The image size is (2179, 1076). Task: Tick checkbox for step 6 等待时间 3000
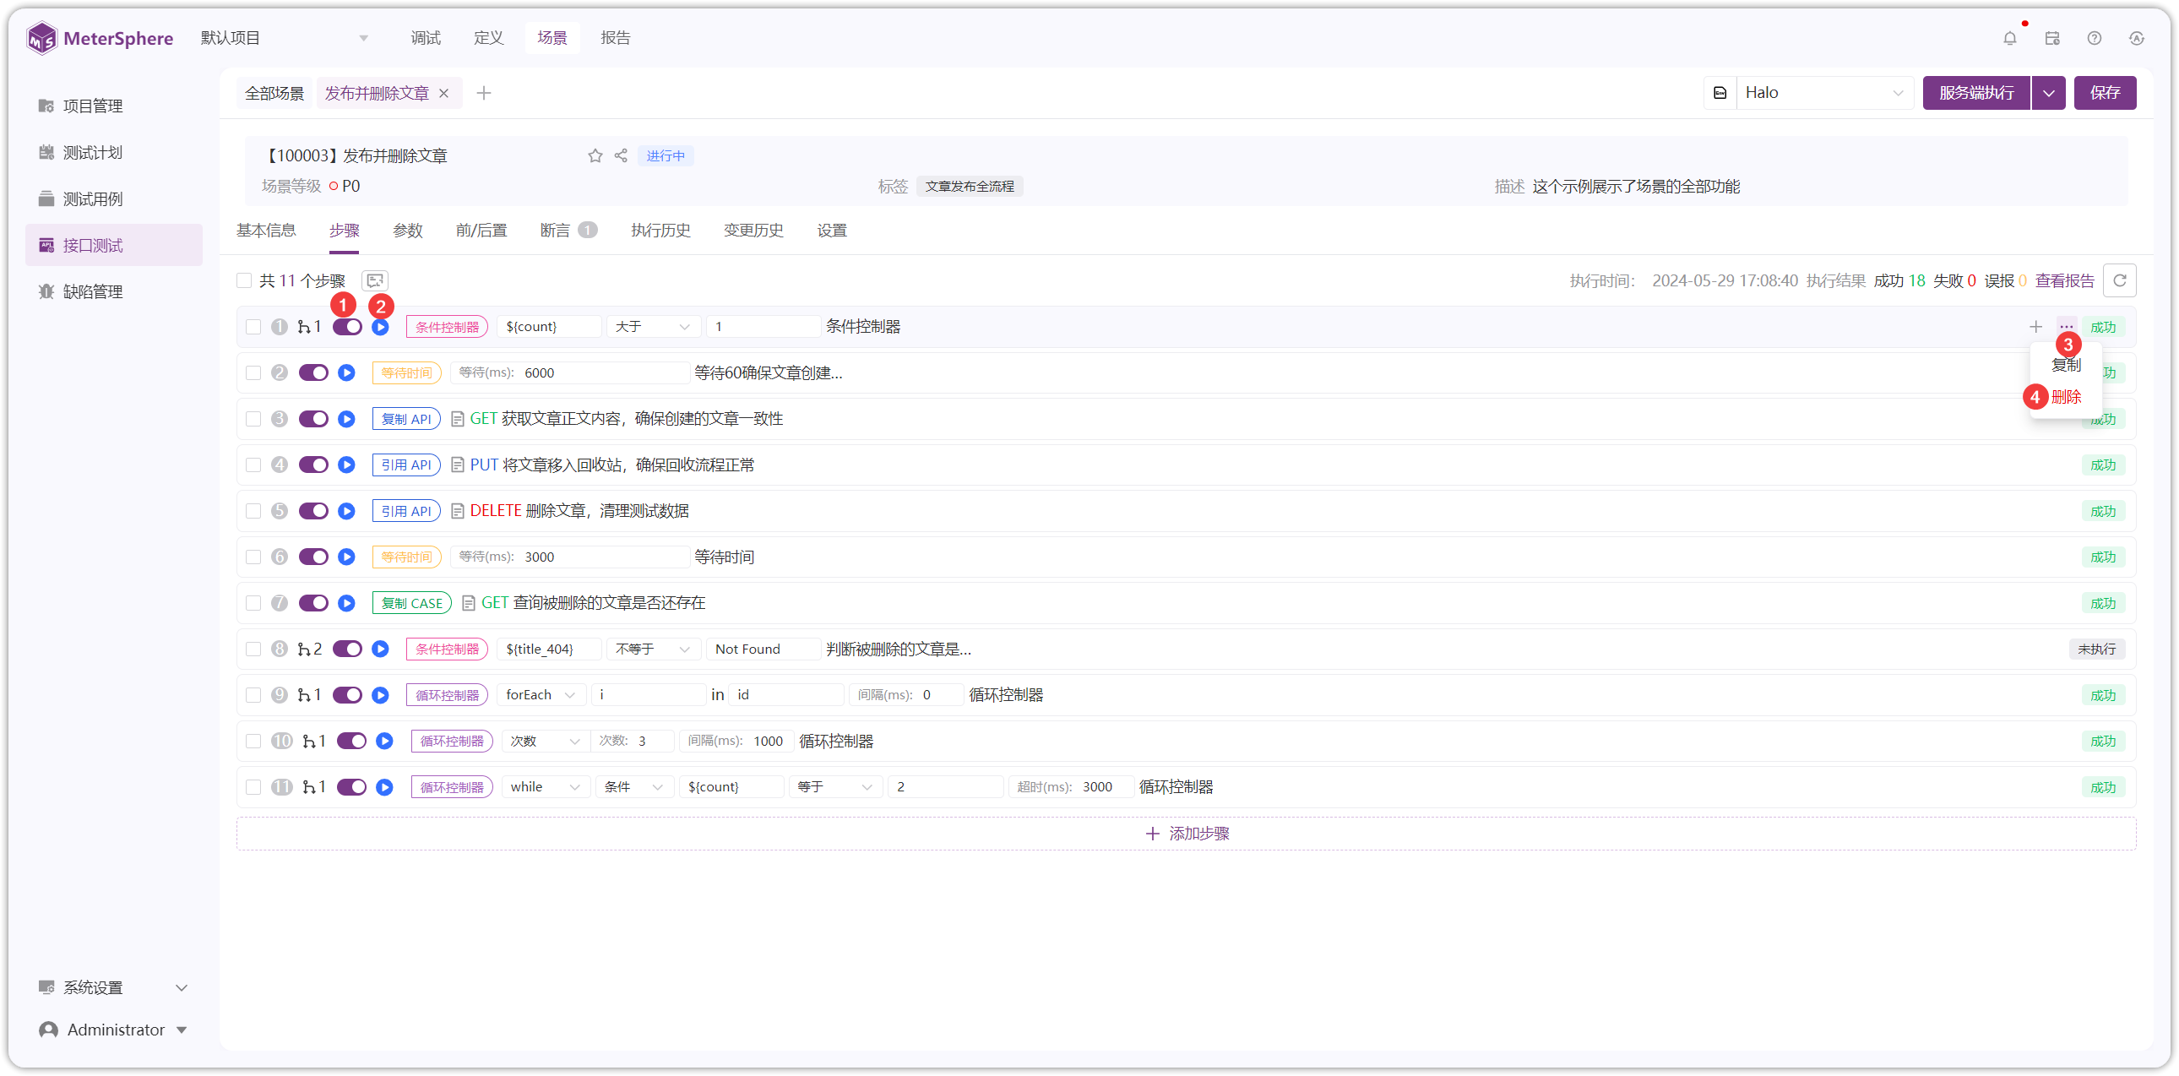coord(253,557)
